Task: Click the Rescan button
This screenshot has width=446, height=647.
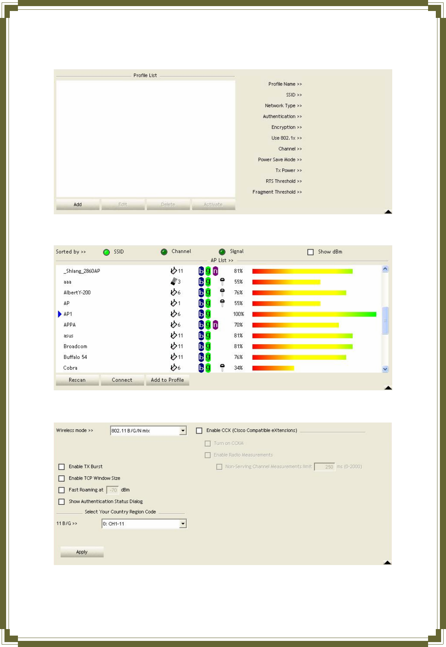Action: click(77, 380)
